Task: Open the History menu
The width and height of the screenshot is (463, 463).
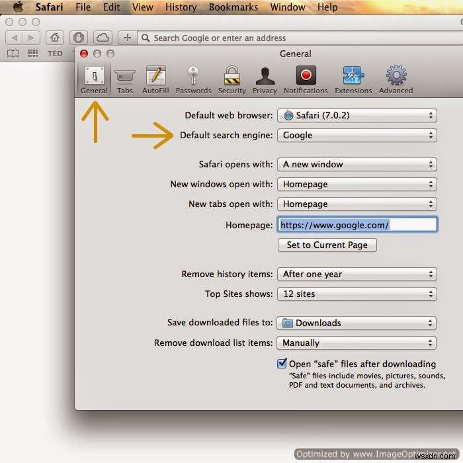Action: 181,7
